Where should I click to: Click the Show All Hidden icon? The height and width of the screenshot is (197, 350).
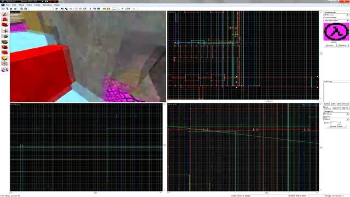coord(85,9)
